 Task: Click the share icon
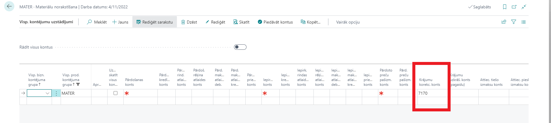tap(504, 22)
